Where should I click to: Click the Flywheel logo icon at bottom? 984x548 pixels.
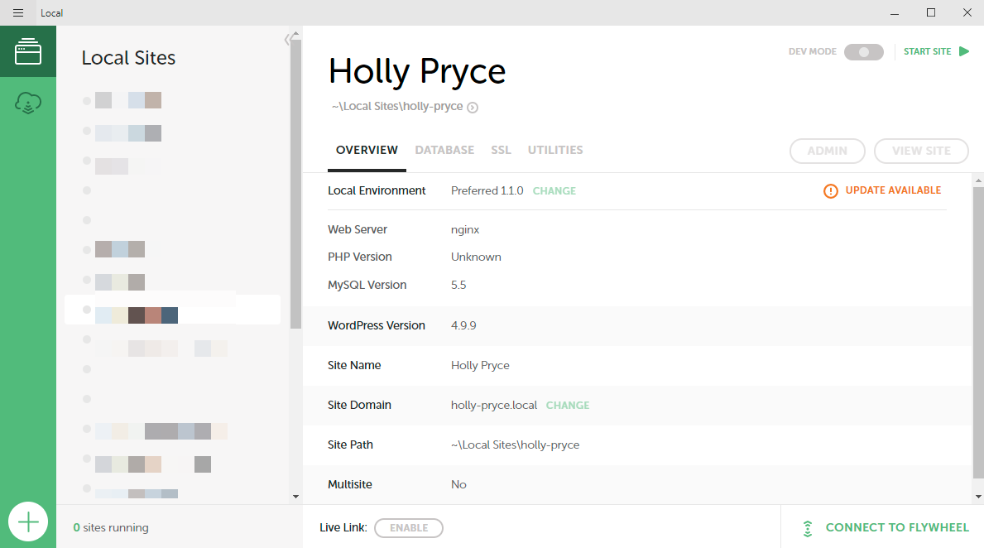(x=807, y=528)
